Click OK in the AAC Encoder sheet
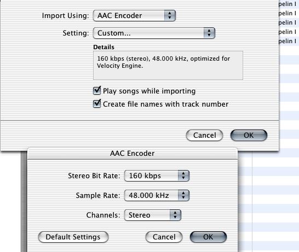299x252 pixels. tap(208, 237)
